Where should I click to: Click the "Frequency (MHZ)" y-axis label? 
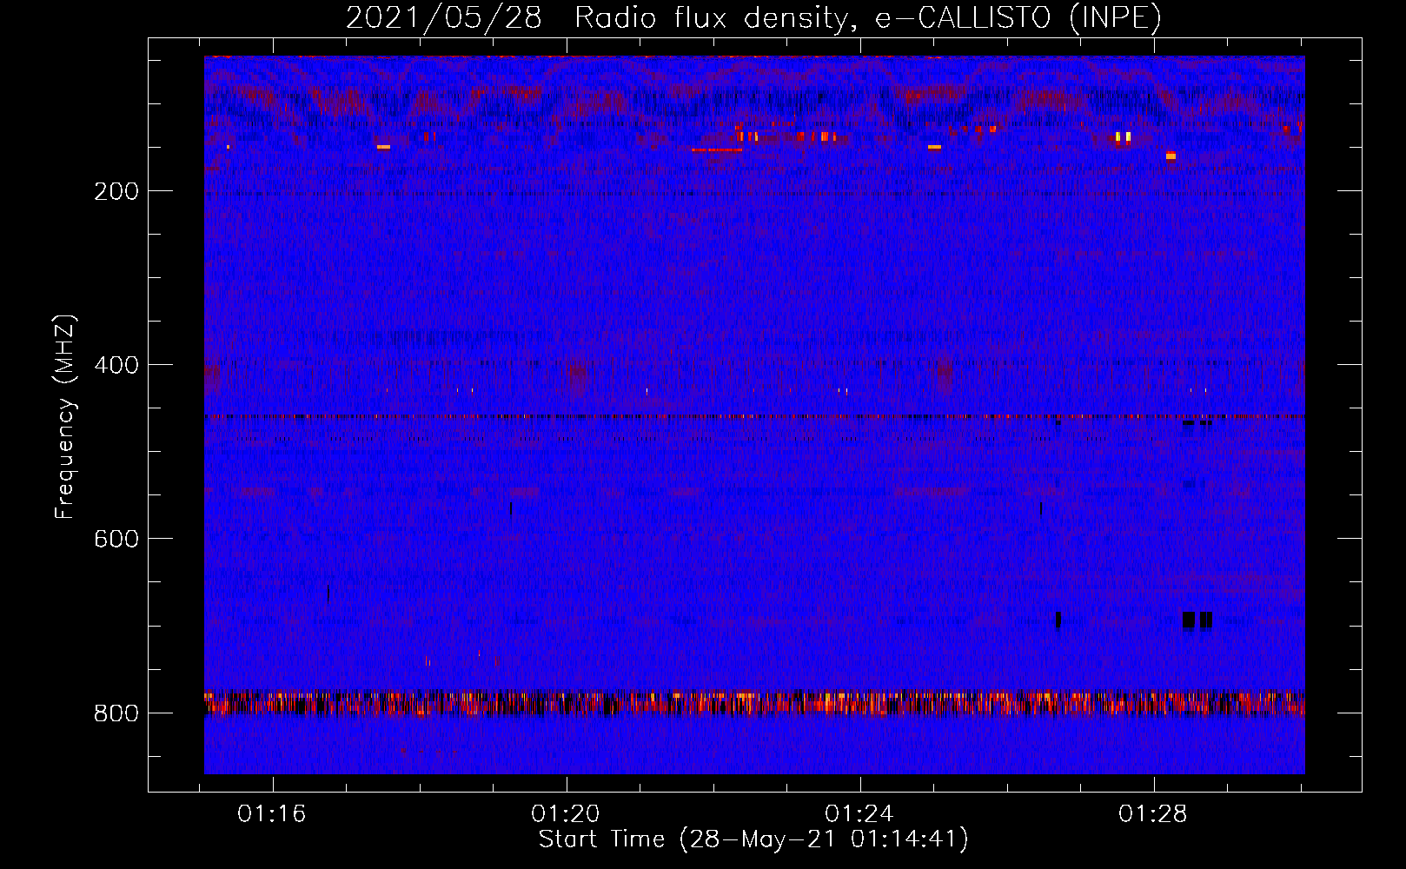[x=65, y=417]
